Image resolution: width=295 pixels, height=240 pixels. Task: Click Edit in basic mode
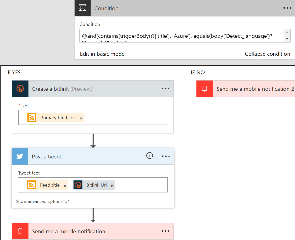[102, 54]
